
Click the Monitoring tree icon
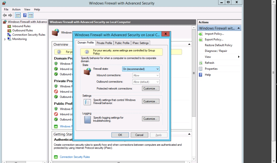[x=9, y=39]
